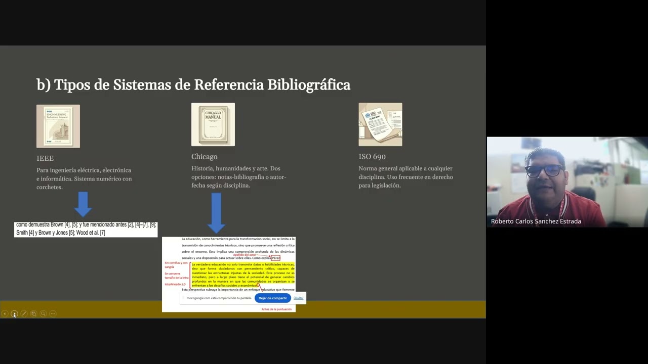
Task: Select the IEEE journal cover image
Action: pyautogui.click(x=58, y=126)
